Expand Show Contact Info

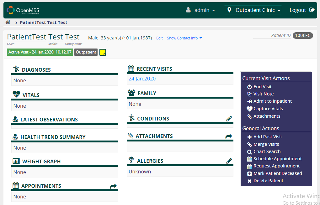click(x=184, y=38)
